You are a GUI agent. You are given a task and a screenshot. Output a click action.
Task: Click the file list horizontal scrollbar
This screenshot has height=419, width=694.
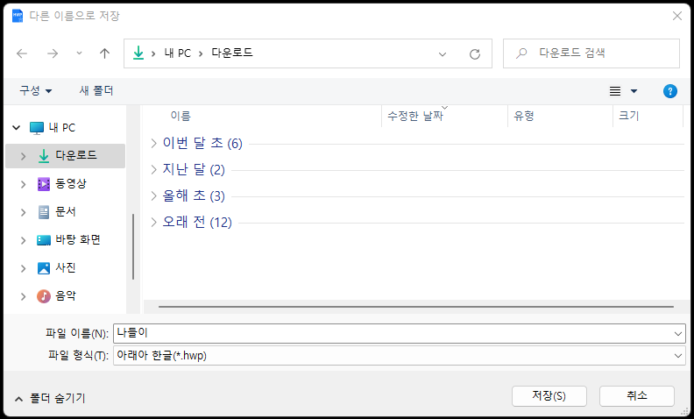[416, 307]
